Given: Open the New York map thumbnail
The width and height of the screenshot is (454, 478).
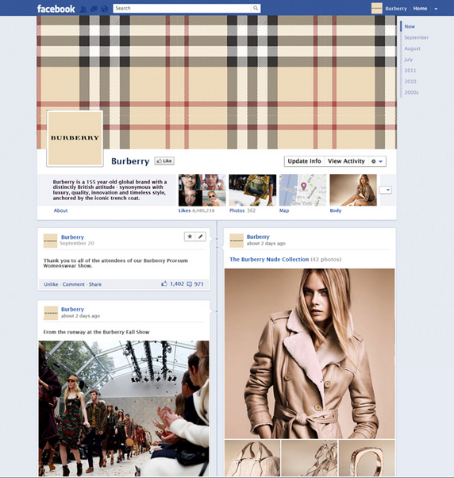Looking at the screenshot, I should [303, 190].
